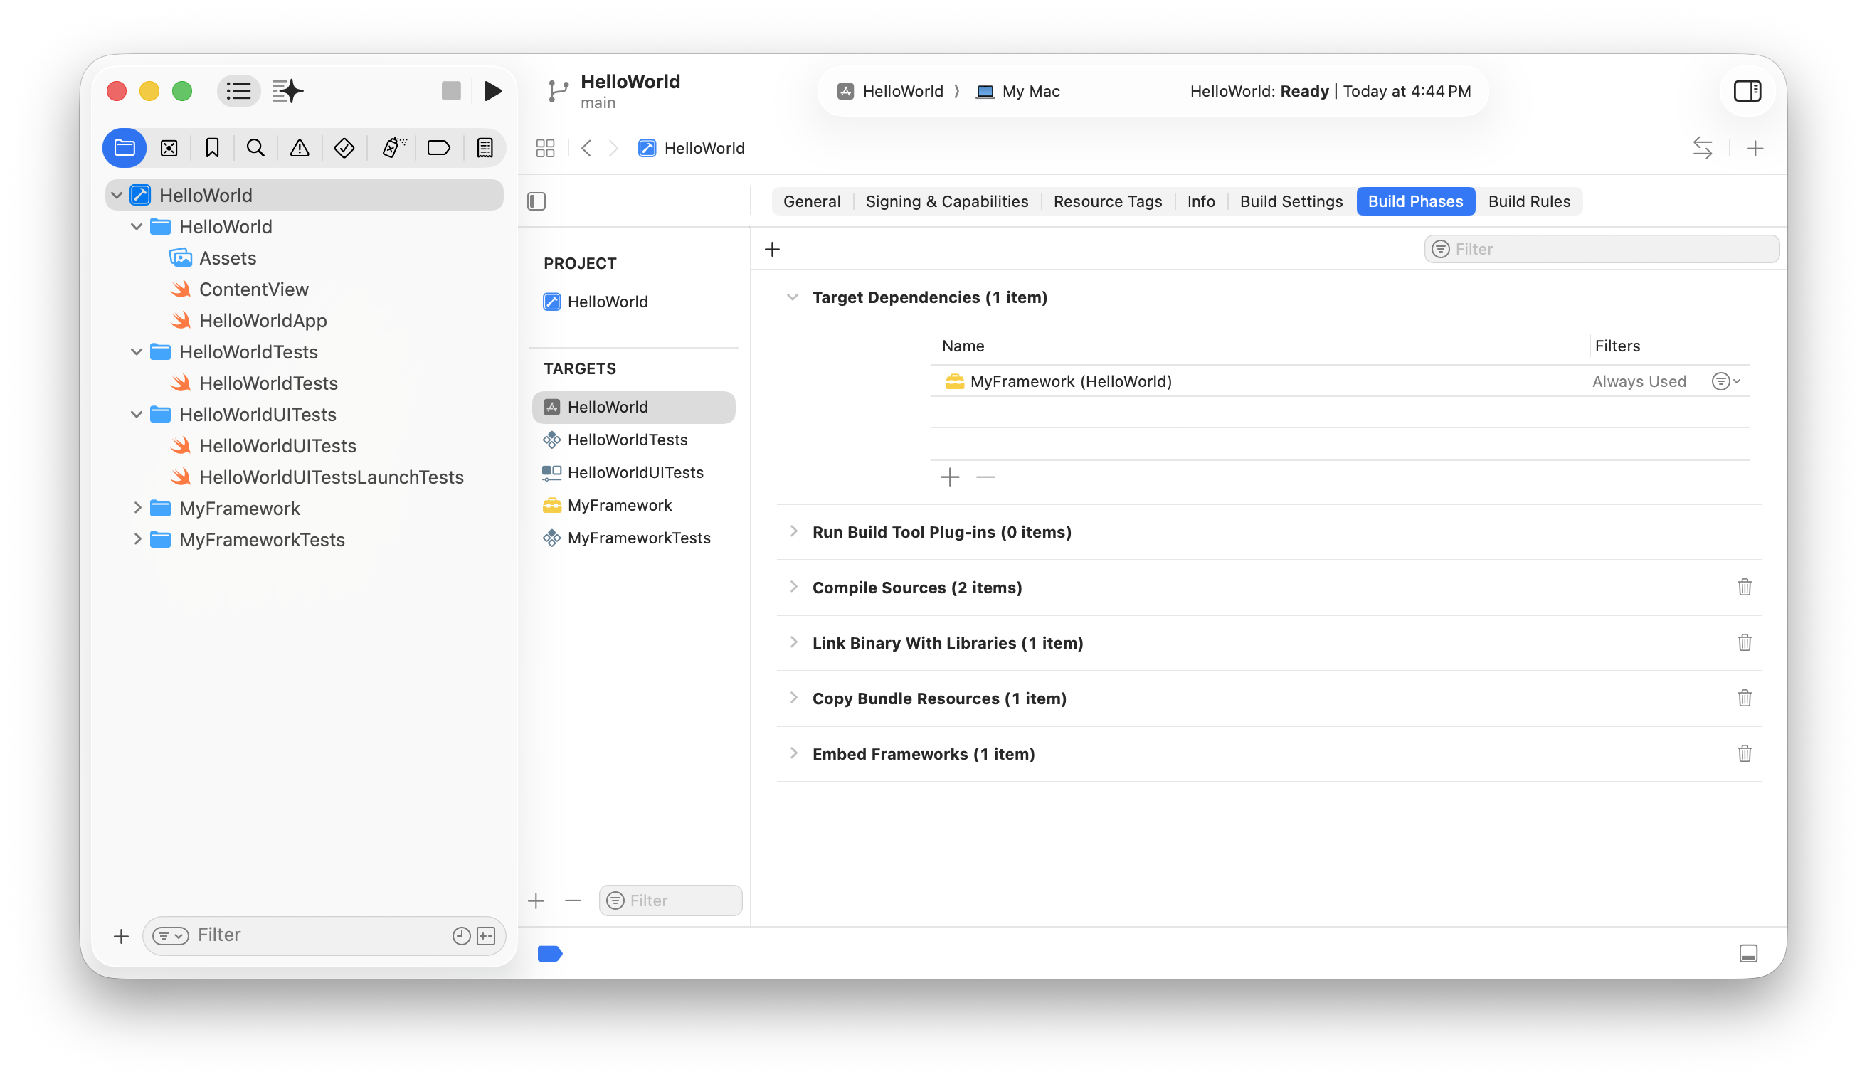Select the HelloWorldUITests target
The width and height of the screenshot is (1867, 1084).
coord(633,472)
